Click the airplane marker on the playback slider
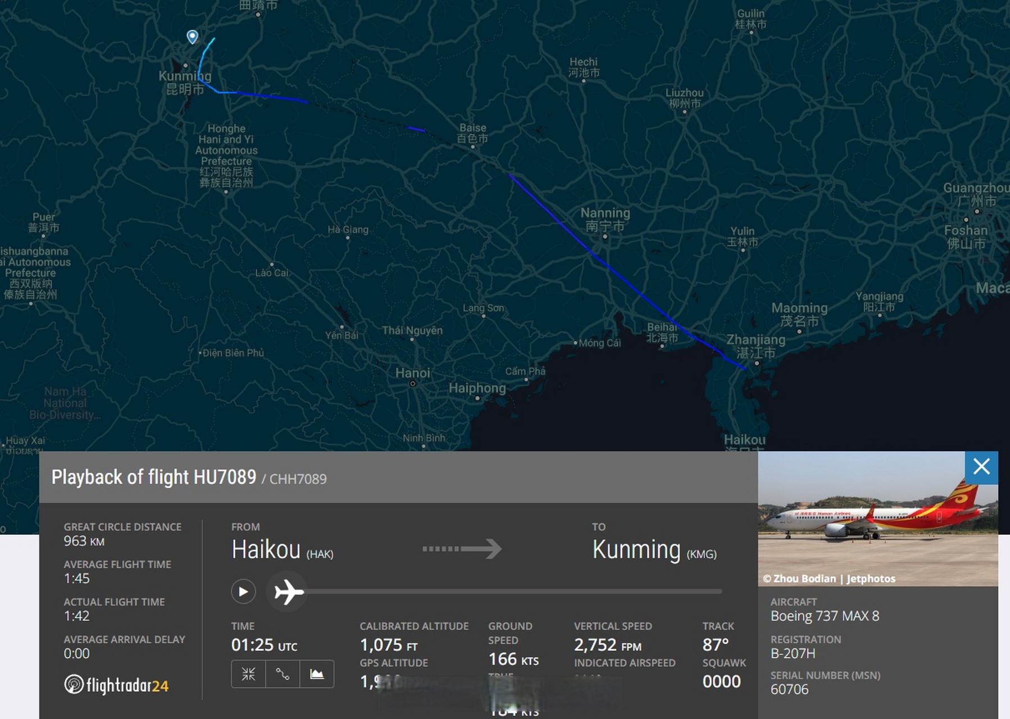The image size is (1010, 719). click(x=289, y=591)
